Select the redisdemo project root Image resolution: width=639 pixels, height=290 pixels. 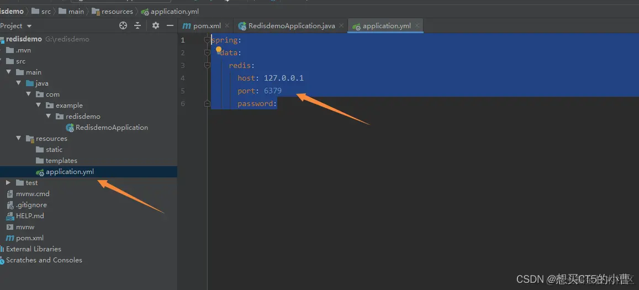pyautogui.click(x=24, y=39)
